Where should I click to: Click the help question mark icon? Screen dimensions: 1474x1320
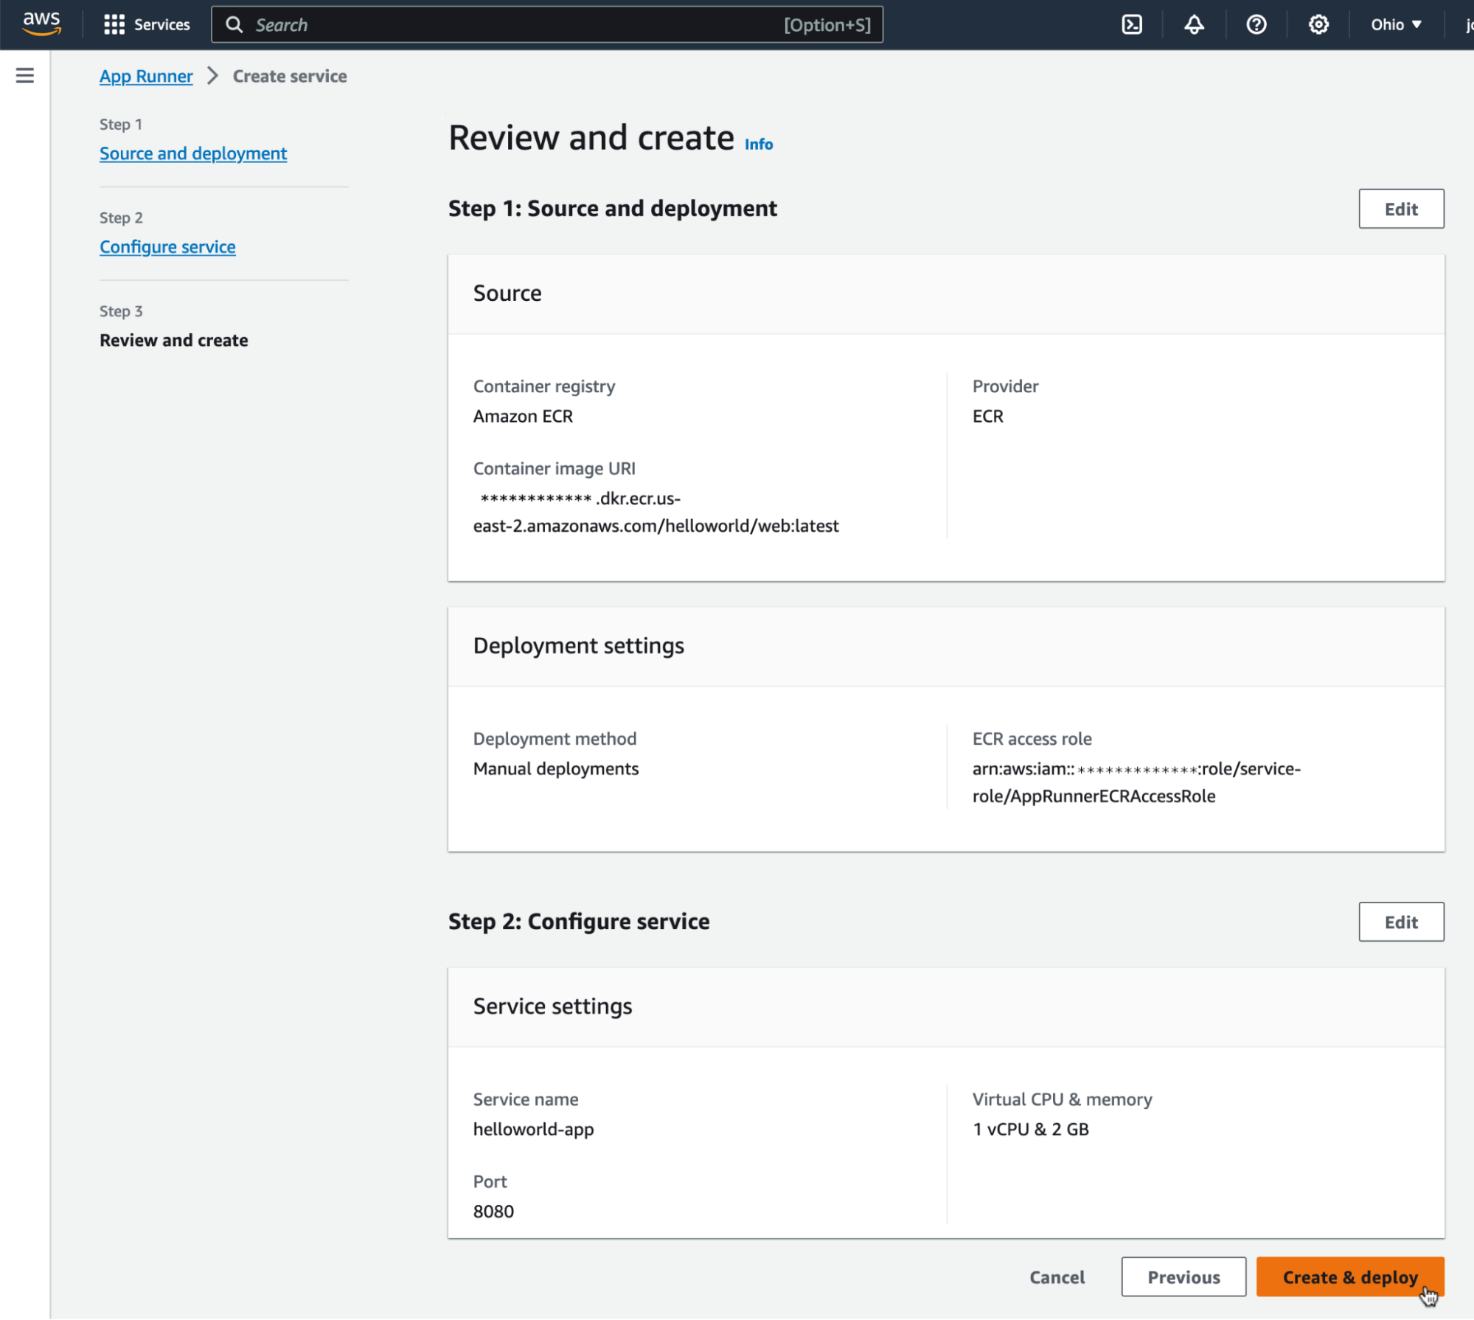tap(1256, 24)
